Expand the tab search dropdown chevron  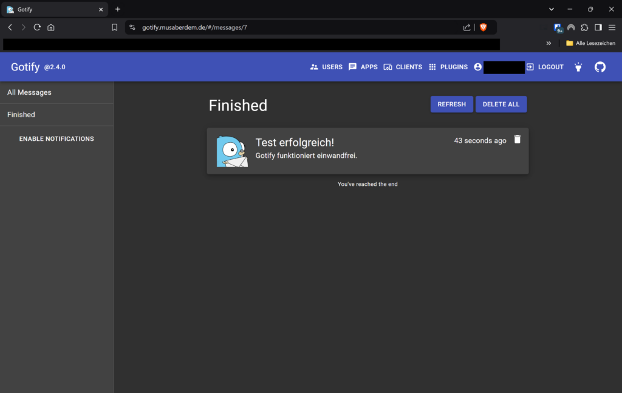click(x=552, y=9)
